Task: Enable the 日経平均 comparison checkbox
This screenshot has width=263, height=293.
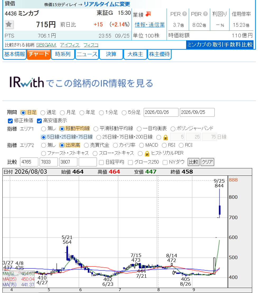Action: click(101, 163)
